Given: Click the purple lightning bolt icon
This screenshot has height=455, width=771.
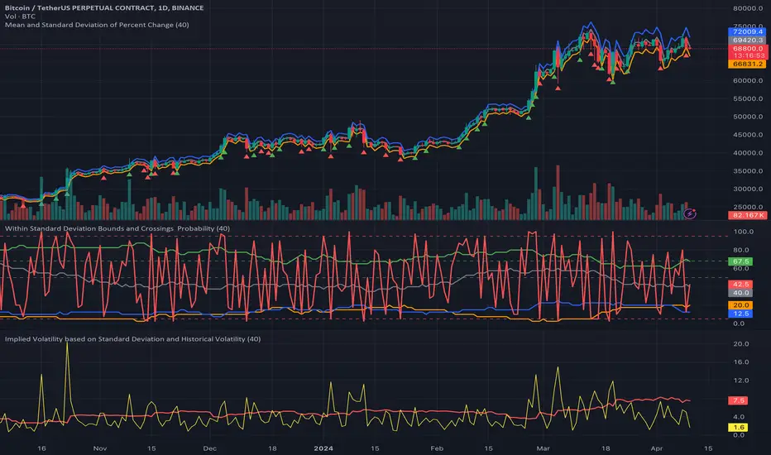Looking at the screenshot, I should click(690, 213).
